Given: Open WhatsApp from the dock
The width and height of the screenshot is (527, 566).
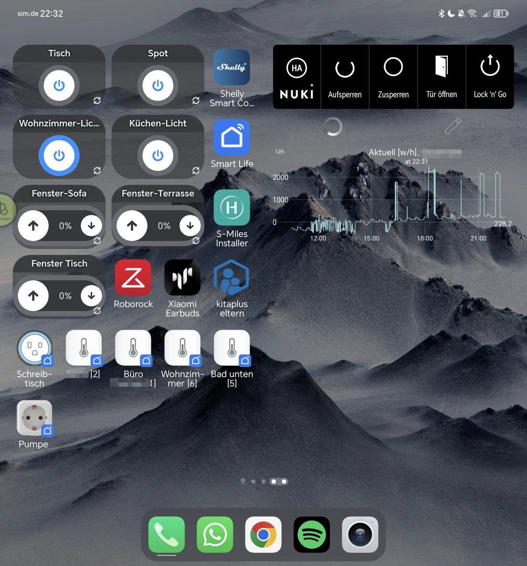Looking at the screenshot, I should [215, 535].
